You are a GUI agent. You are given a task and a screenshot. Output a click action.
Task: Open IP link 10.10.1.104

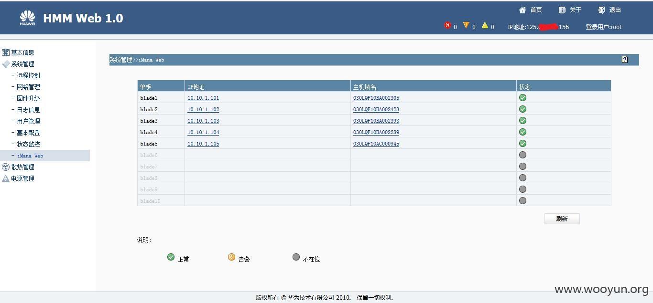[203, 132]
